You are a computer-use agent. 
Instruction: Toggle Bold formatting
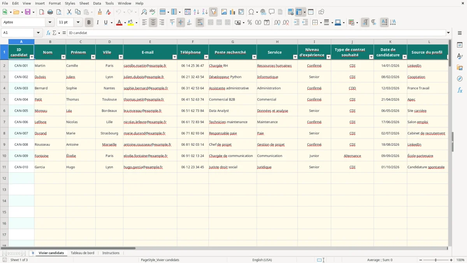[x=89, y=23]
